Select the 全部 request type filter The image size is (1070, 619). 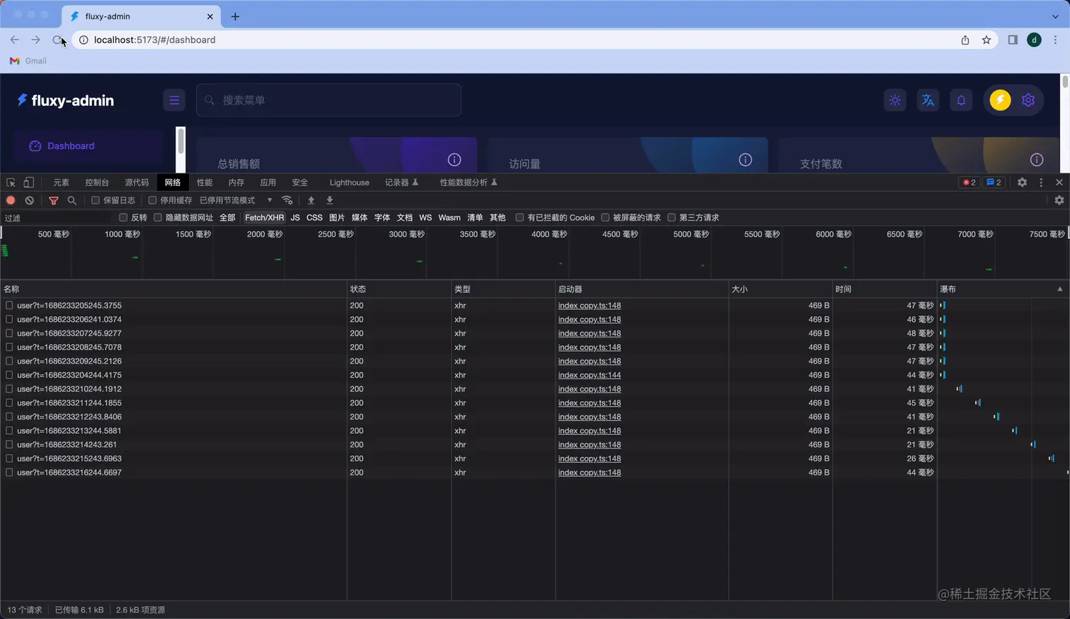pyautogui.click(x=227, y=218)
